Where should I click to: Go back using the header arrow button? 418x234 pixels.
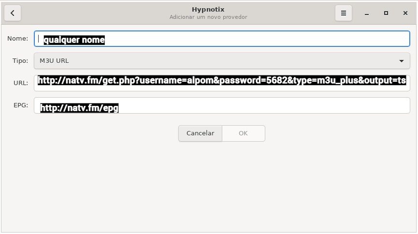pyautogui.click(x=13, y=13)
